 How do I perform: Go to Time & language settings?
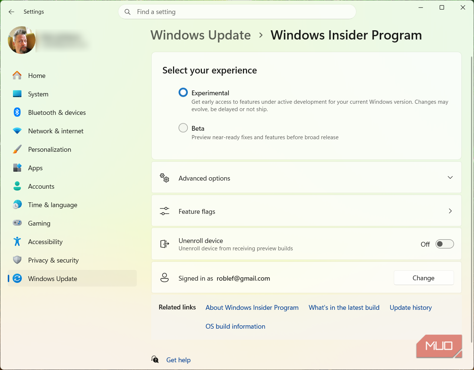coord(72,205)
